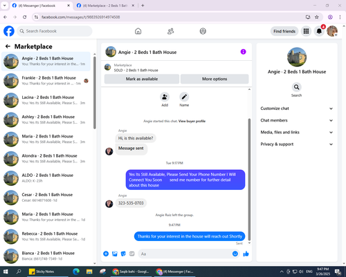Open the Ashley - 2 Beds 1 Bath House chat
This screenshot has height=277, width=346.
click(46, 120)
